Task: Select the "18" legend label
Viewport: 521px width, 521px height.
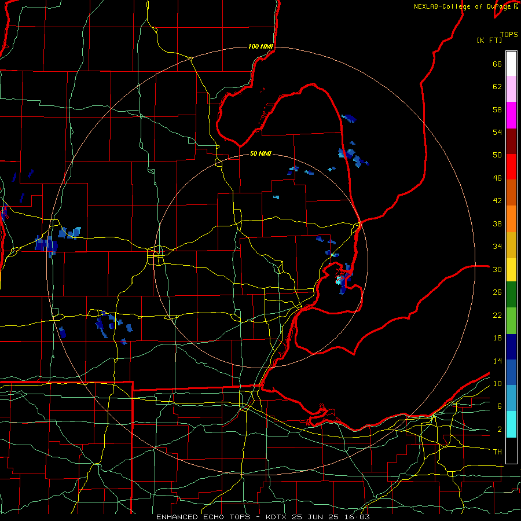Action: (497, 338)
